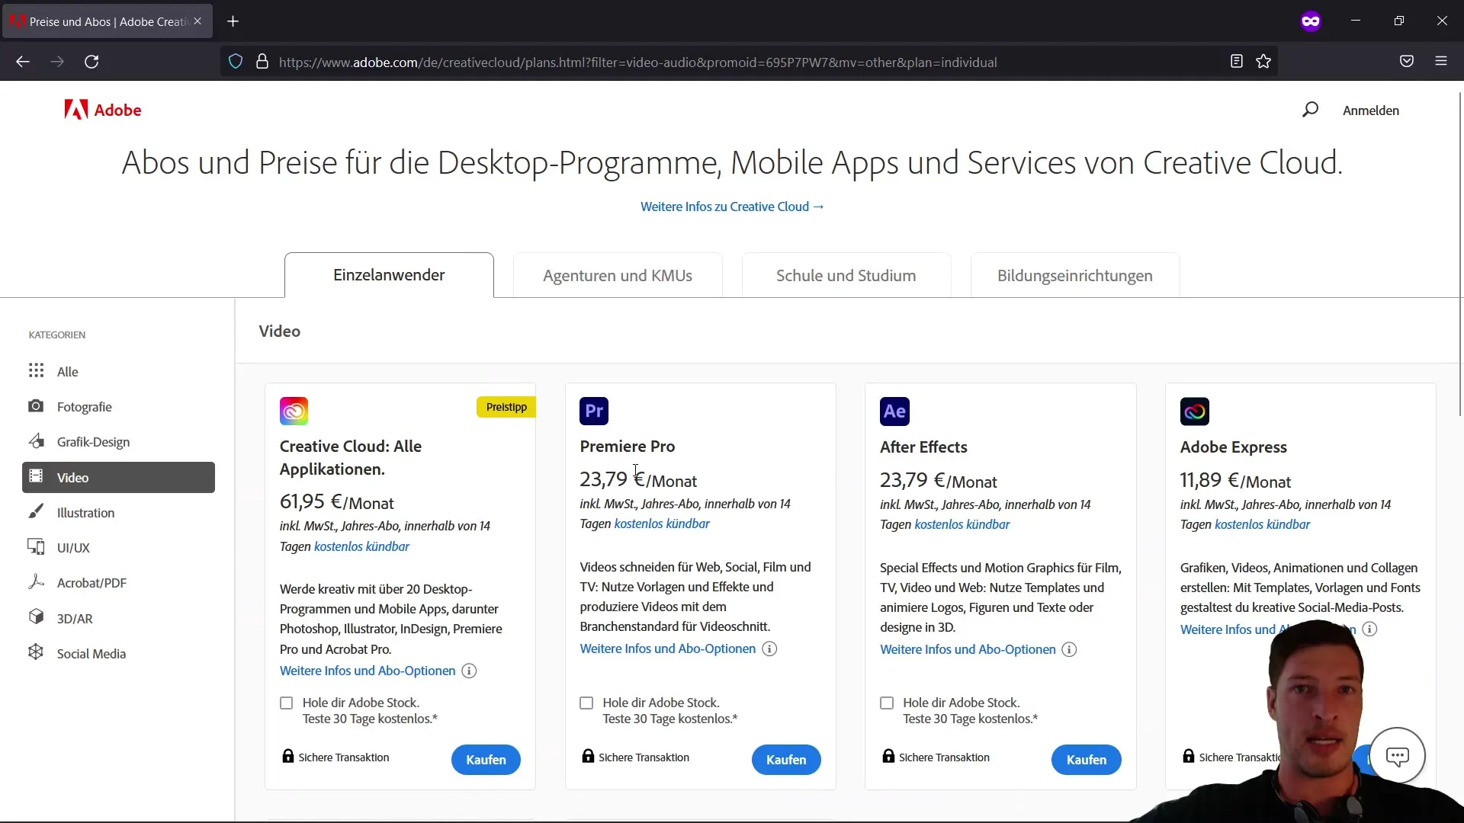Open a new browser tab with plus
The width and height of the screenshot is (1464, 823).
233,21
